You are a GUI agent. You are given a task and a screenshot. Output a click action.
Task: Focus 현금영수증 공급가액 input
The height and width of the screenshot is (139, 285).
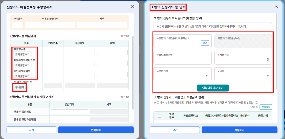80,53
